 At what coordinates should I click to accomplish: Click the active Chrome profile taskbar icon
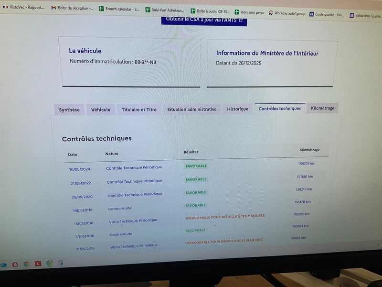pos(50,263)
